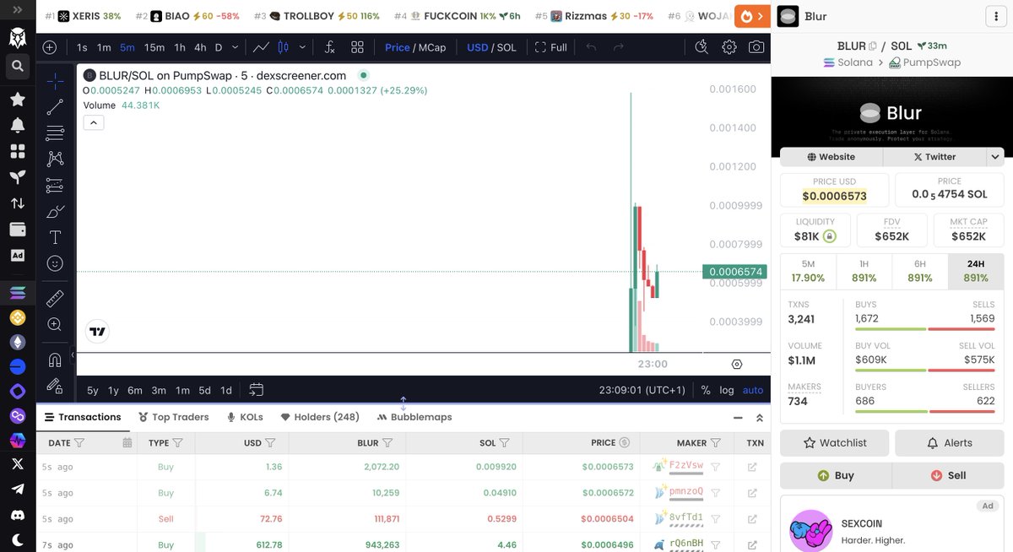Select the trend line drawing tool
Screen dimensions: 1013x552
(55, 106)
